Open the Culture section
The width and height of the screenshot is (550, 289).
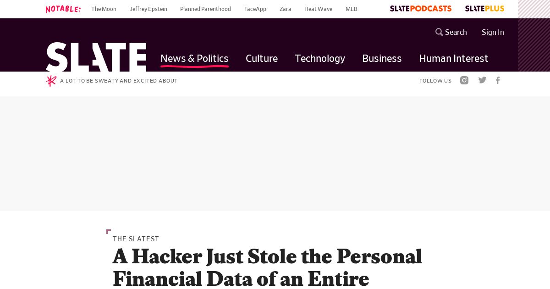[262, 58]
